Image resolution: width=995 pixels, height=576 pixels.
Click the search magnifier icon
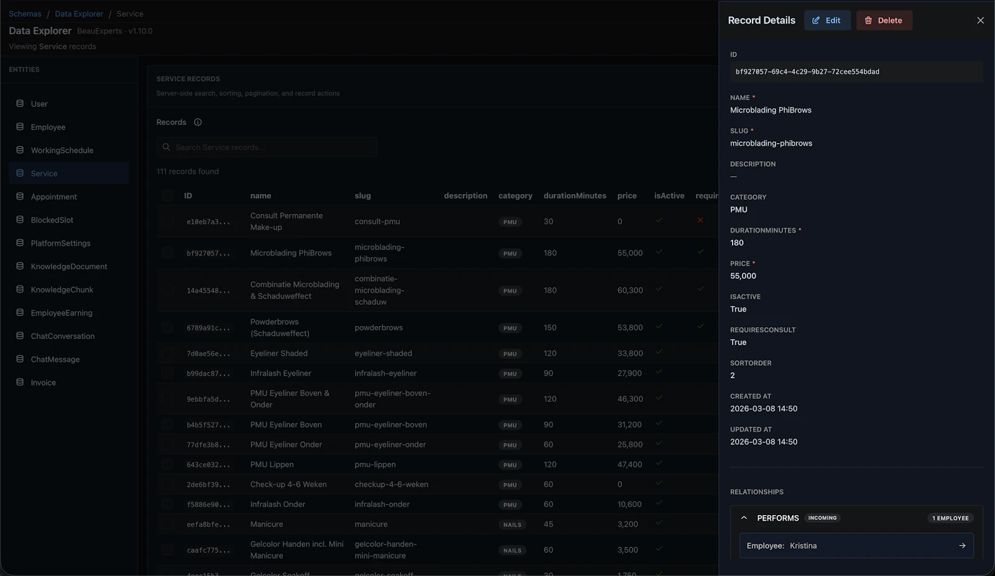(166, 147)
